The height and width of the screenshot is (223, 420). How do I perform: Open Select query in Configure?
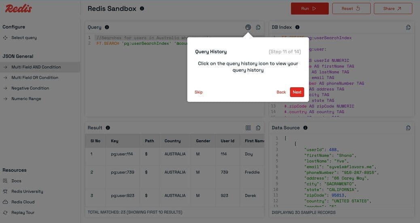(x=24, y=38)
